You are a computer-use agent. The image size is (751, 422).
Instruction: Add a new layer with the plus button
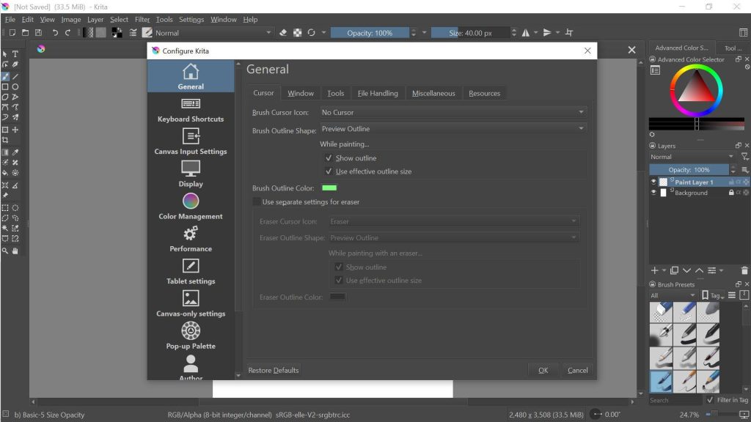pyautogui.click(x=655, y=270)
